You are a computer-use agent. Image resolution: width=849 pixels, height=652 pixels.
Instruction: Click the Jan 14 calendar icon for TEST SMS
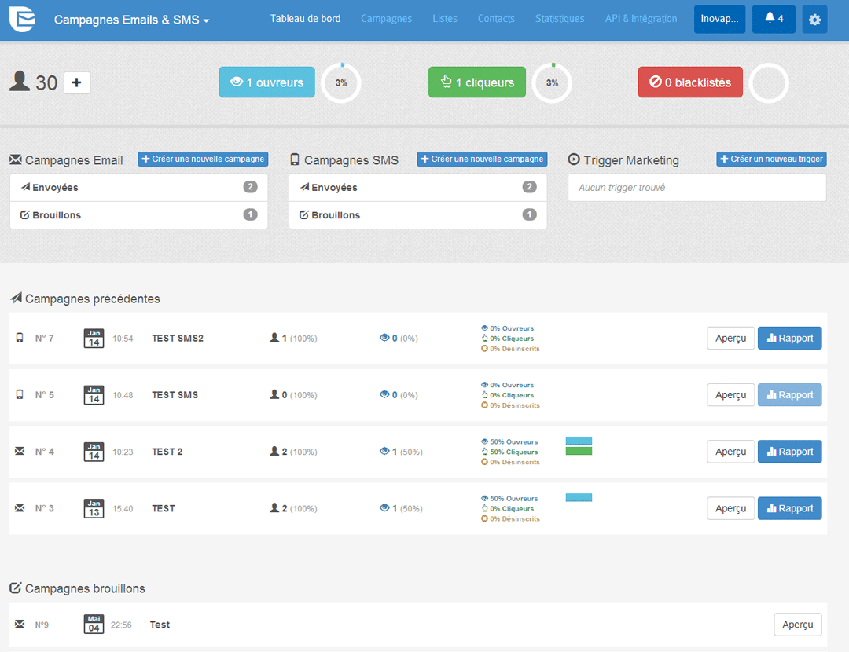click(x=94, y=394)
